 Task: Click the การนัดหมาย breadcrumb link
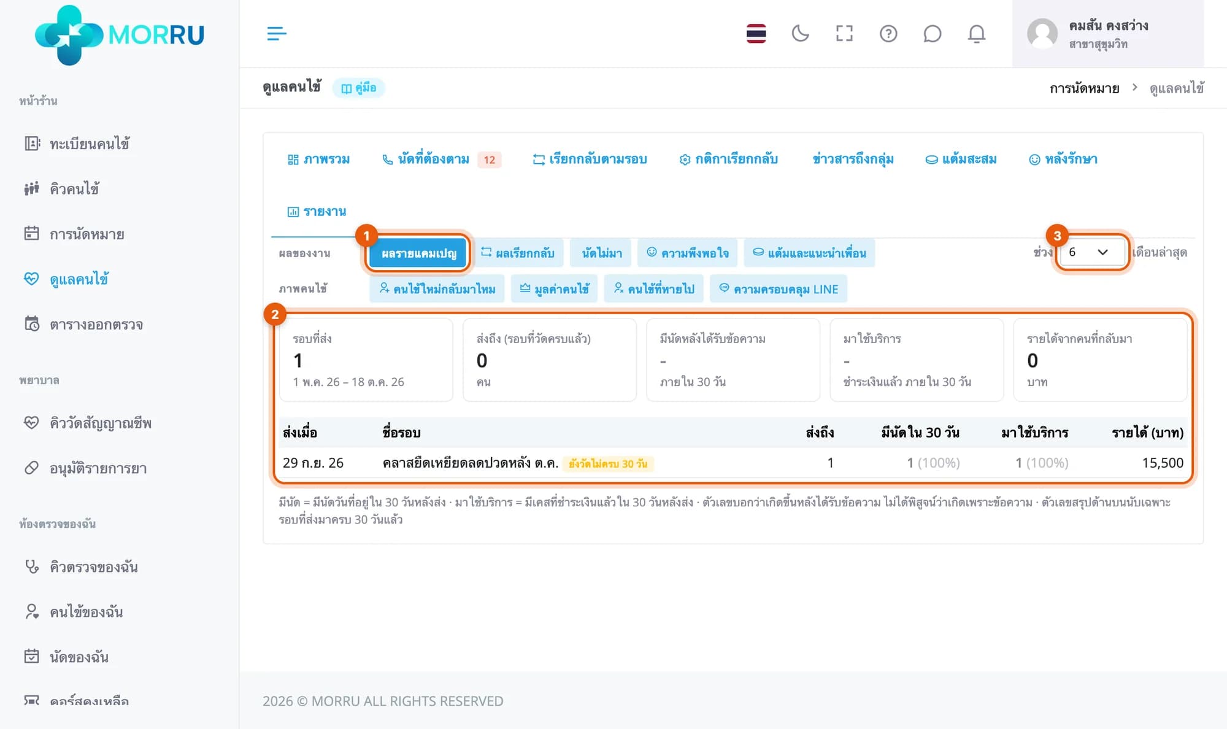(1084, 88)
